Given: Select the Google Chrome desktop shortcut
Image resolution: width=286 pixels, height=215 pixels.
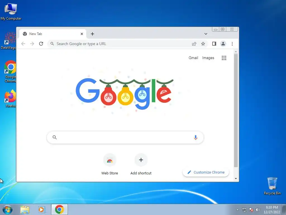Looking at the screenshot, I should (x=10, y=72).
